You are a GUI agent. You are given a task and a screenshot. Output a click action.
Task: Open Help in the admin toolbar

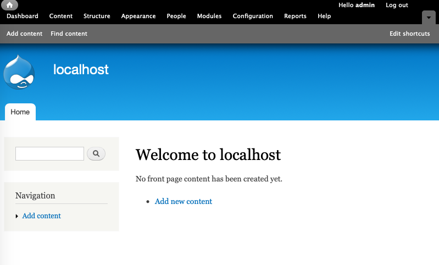pyautogui.click(x=324, y=16)
